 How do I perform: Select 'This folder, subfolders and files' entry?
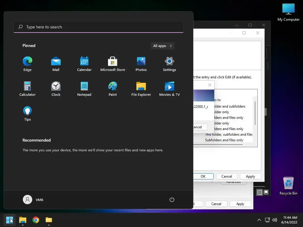pyautogui.click(x=229, y=134)
